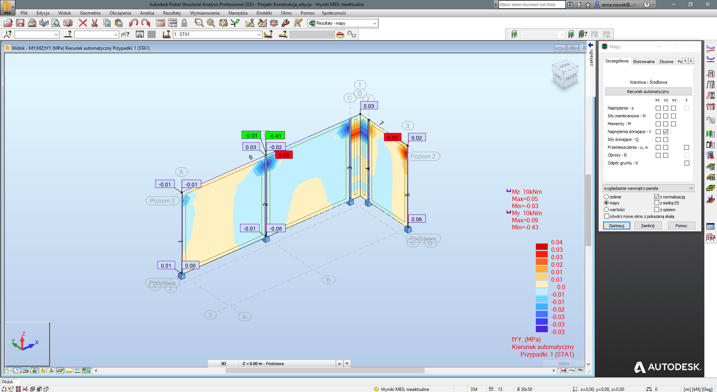The image size is (717, 392).
Task: Open 'wygładzanie wewnątrz panela' dropdown
Action: [x=691, y=188]
